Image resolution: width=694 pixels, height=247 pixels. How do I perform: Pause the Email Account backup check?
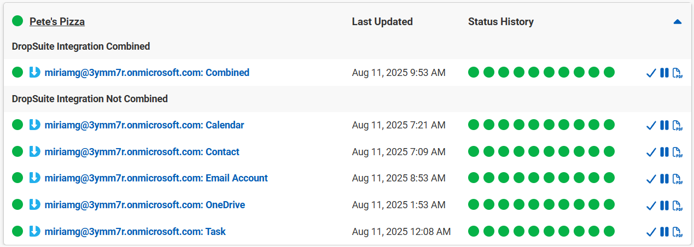coord(664,179)
